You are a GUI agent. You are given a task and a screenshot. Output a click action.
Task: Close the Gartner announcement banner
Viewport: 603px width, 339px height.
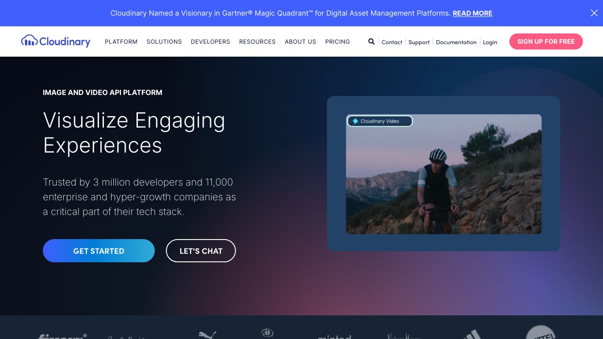tap(594, 13)
